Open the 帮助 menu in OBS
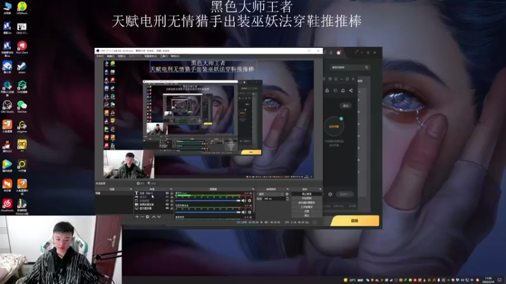 tap(175, 56)
